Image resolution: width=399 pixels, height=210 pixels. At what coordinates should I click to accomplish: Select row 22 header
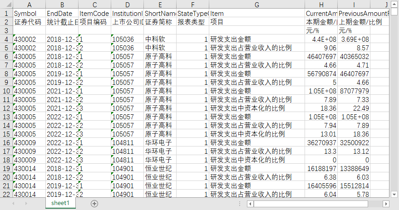tap(7, 194)
